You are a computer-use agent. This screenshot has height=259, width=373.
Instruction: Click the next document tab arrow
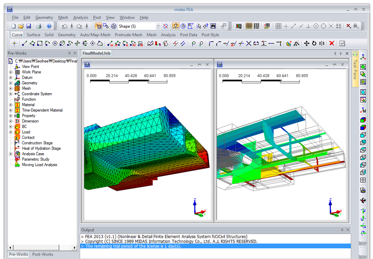pos(341,54)
